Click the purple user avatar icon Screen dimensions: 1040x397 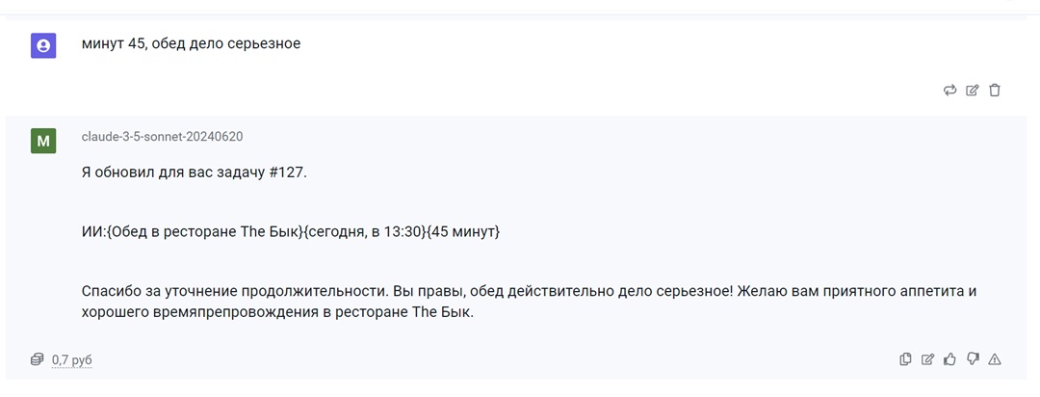[x=43, y=46]
